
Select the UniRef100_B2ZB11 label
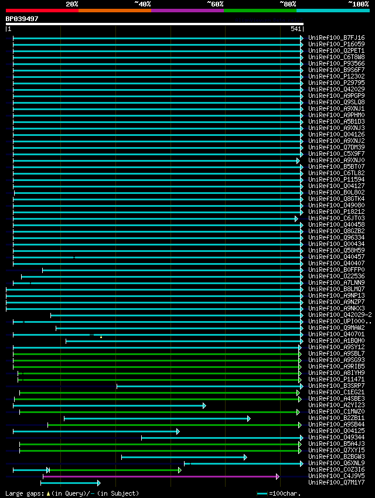(336, 418)
